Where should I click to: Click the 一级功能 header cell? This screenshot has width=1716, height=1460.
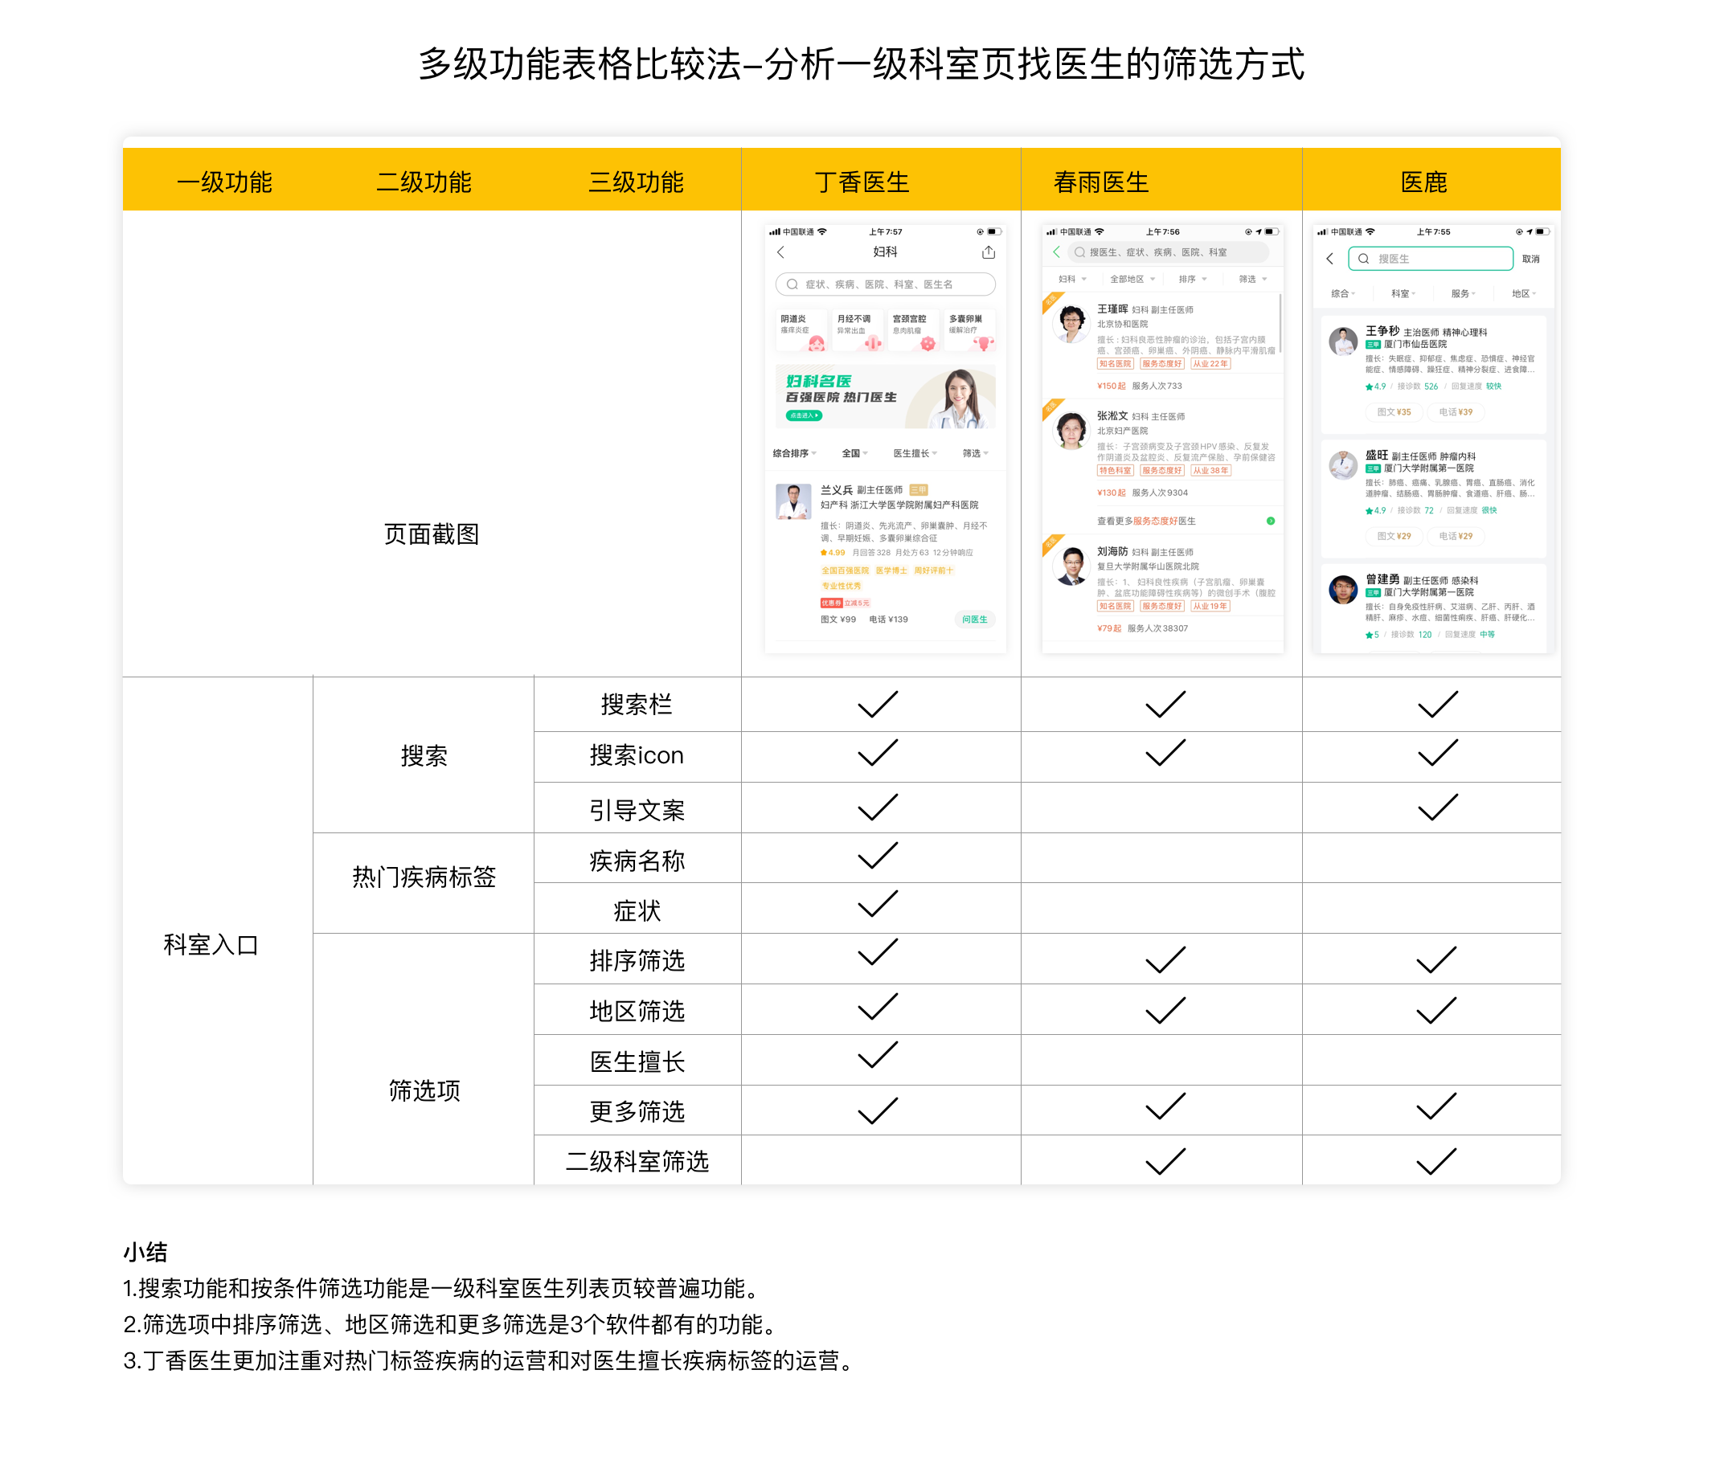[x=223, y=182]
